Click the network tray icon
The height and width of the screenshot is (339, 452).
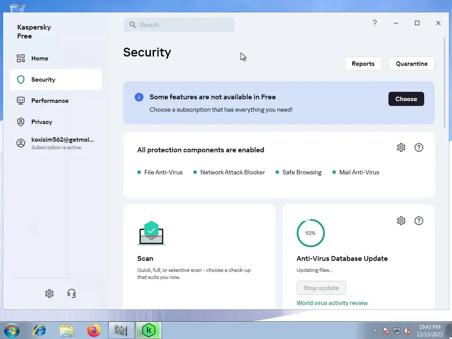397,331
